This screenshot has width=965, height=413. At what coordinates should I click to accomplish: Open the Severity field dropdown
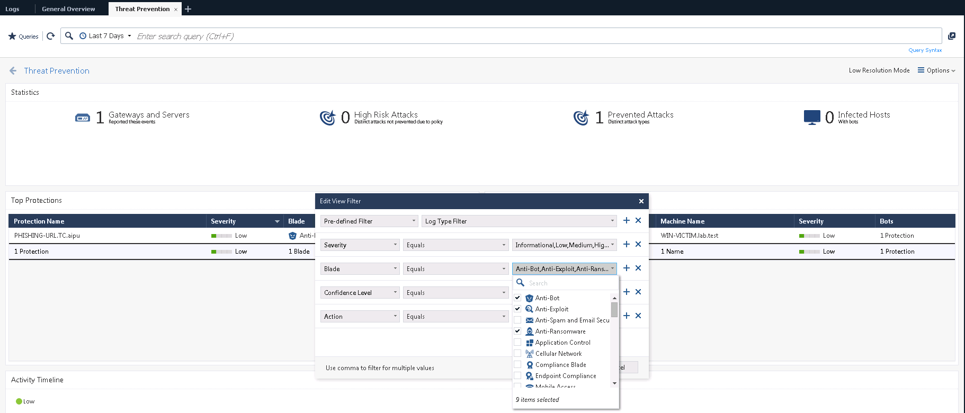pyautogui.click(x=360, y=245)
